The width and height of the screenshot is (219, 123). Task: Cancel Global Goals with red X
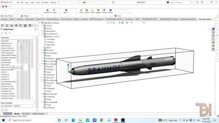coord(6,33)
